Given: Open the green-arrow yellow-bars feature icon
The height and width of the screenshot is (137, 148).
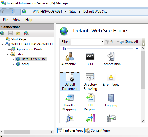Looking at the screenshot, I should pyautogui.click(x=90, y=118).
